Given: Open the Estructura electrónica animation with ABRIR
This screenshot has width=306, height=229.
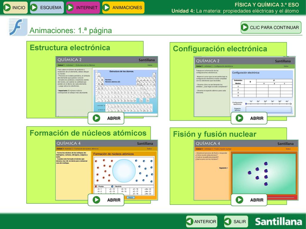Looking at the screenshot, I should 106,118.
